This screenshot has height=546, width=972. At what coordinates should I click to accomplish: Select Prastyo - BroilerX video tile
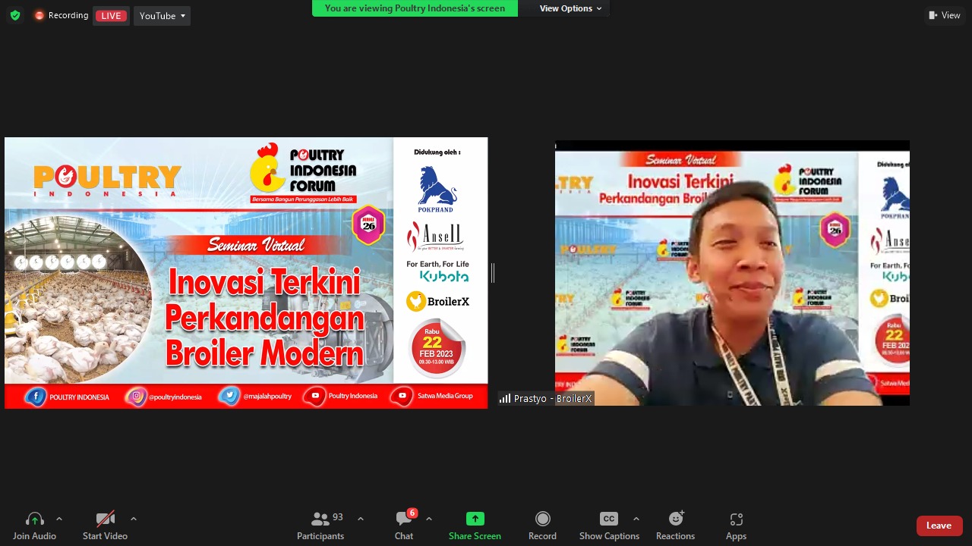point(731,273)
